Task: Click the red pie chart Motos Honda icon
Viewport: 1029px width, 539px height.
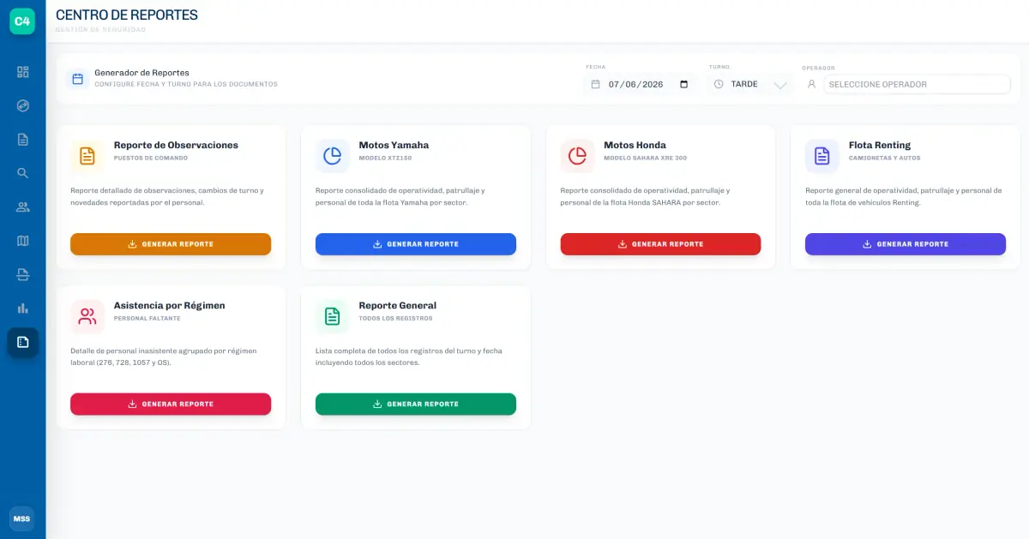Action: (x=577, y=156)
